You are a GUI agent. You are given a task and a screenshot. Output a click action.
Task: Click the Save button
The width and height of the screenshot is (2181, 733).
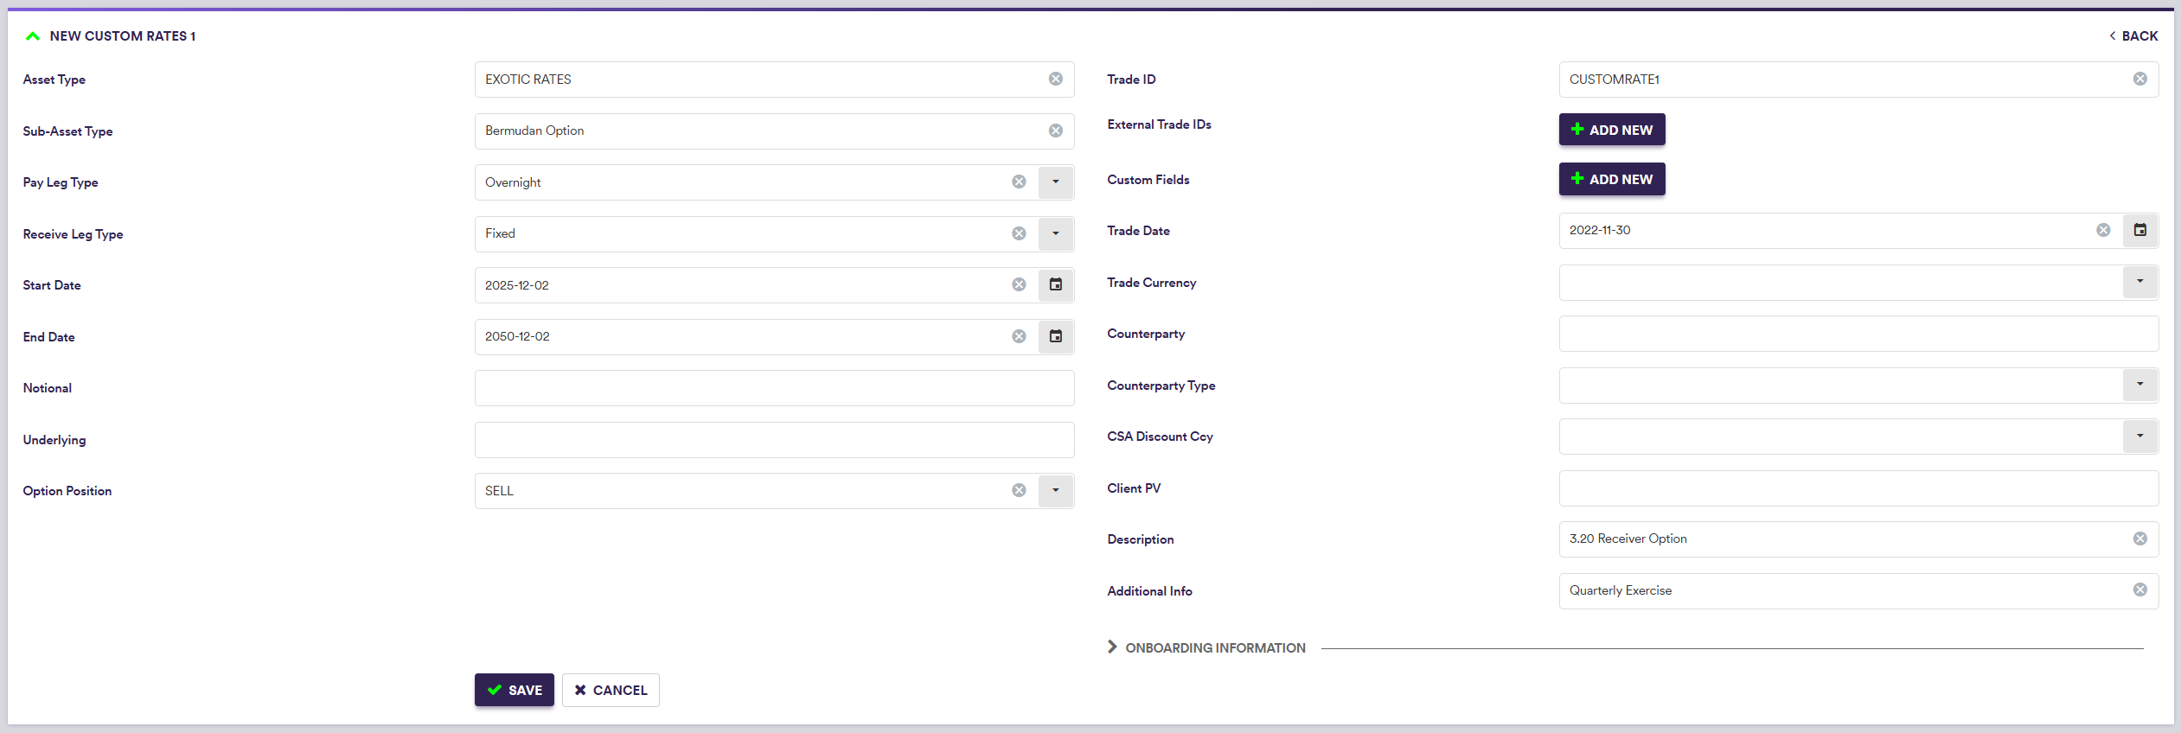514,690
